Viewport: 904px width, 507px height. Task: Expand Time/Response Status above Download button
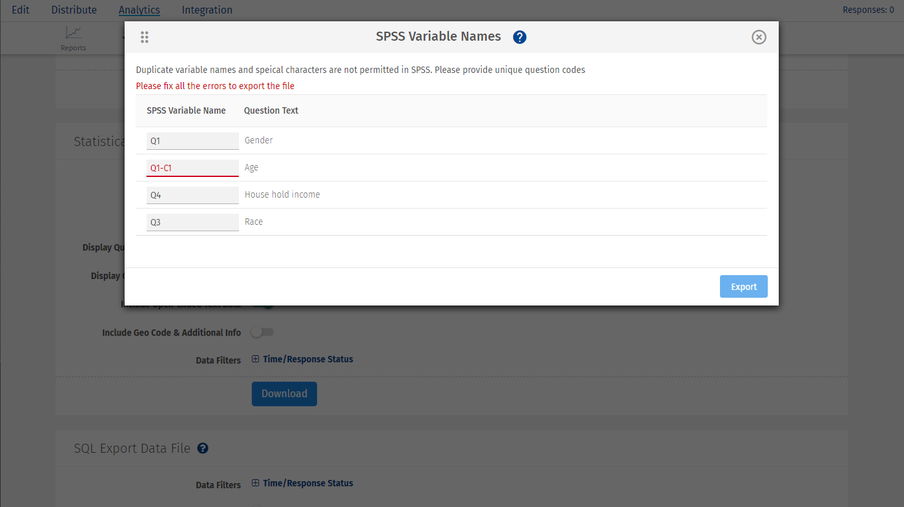click(302, 359)
